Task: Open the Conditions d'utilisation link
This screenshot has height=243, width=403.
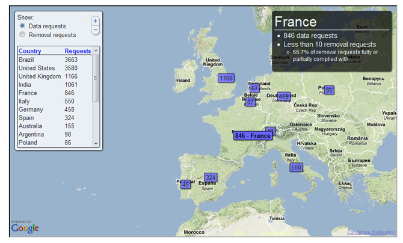Action: (x=371, y=232)
